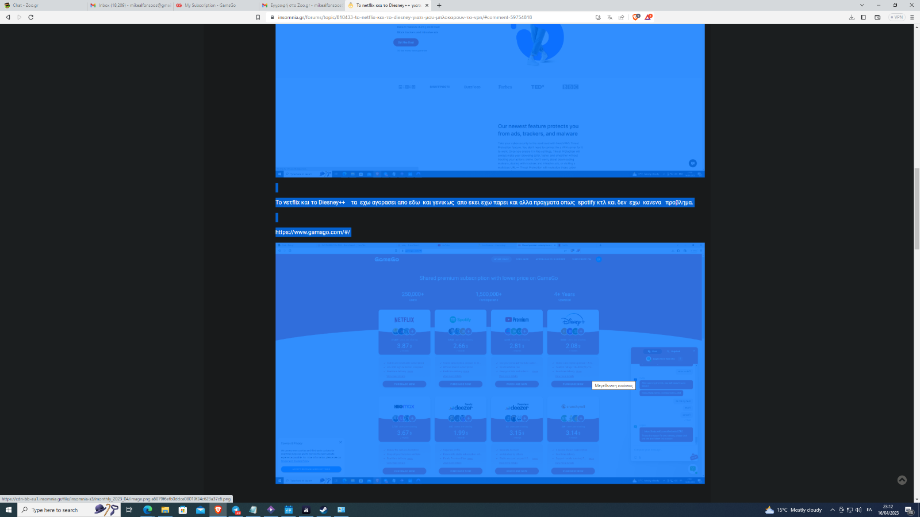Click the site lock icon in address bar

pos(272,17)
